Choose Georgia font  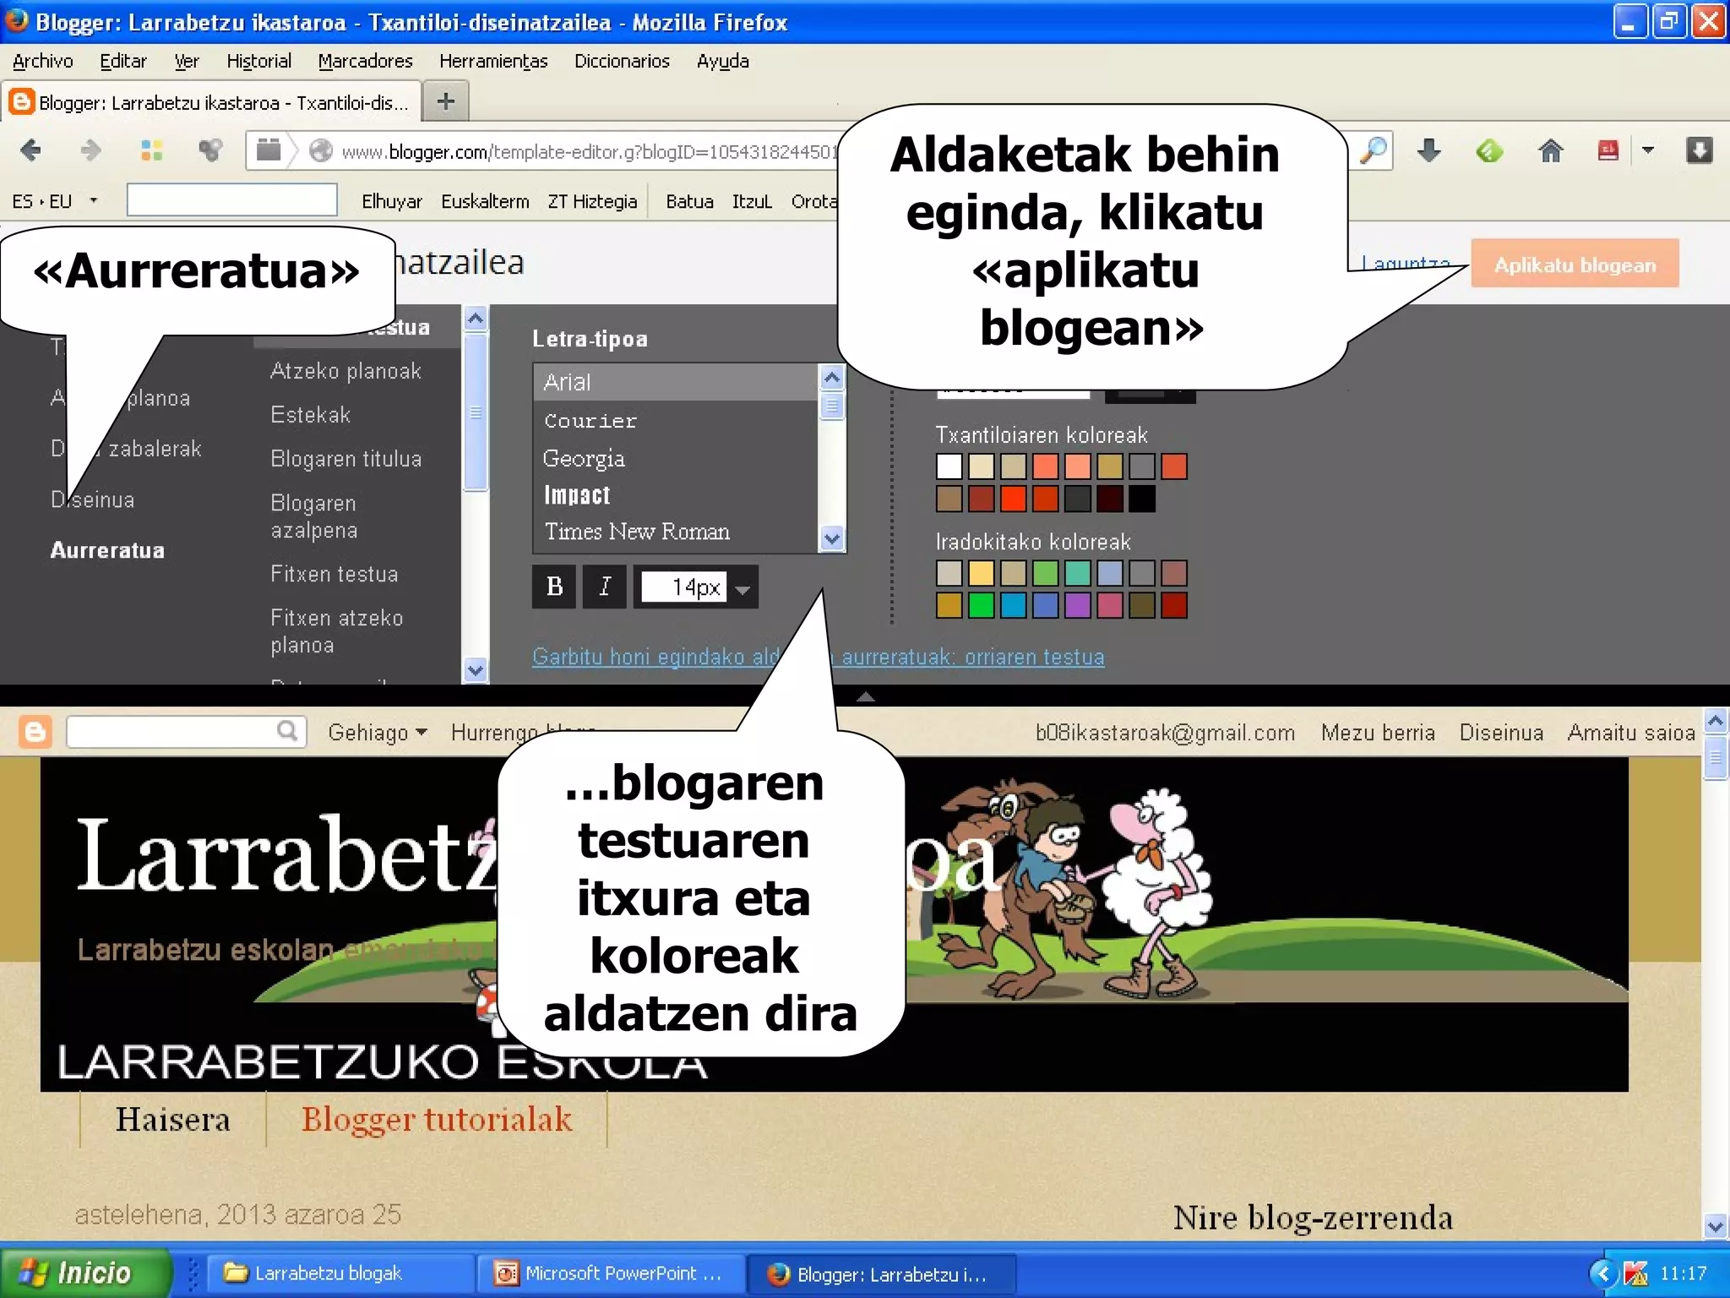click(x=676, y=458)
